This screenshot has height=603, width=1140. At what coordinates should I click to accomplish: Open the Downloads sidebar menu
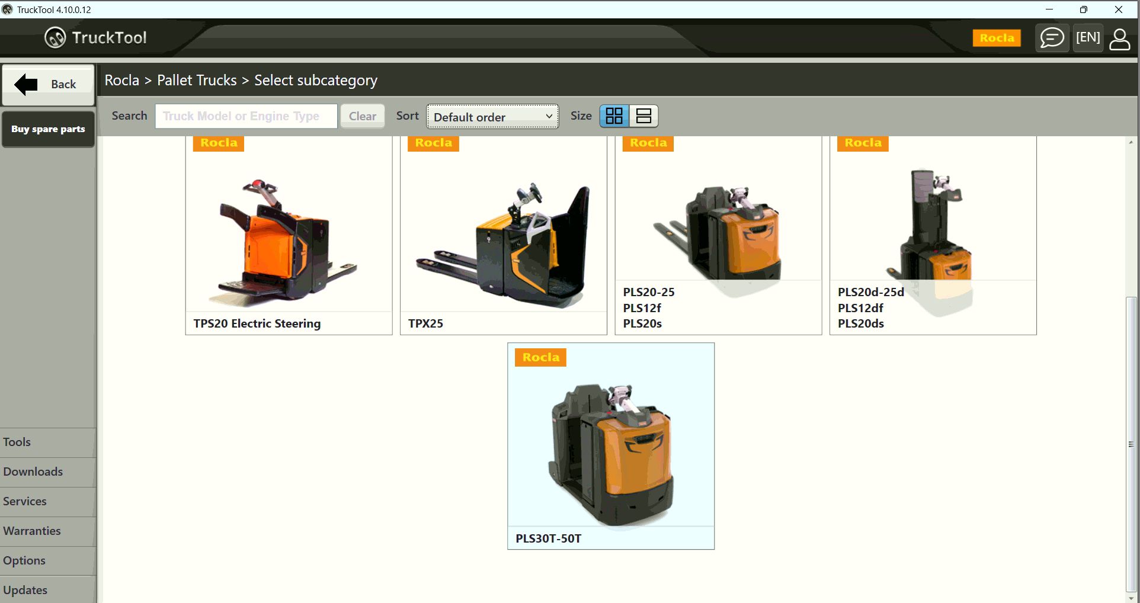pyautogui.click(x=48, y=472)
